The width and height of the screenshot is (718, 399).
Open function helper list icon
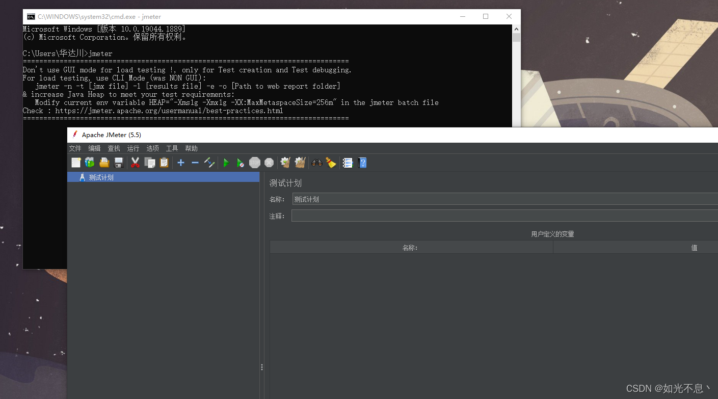(x=348, y=163)
